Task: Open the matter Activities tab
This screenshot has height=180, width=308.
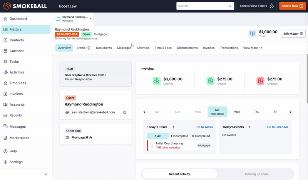Action: [x=143, y=48]
